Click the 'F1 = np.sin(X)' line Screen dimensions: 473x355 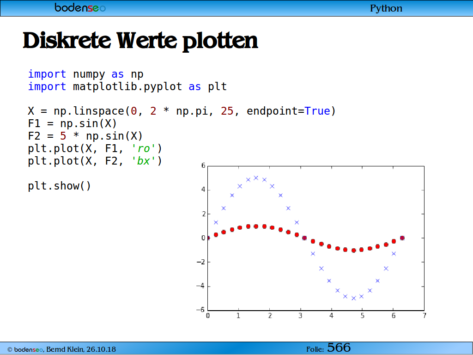(x=73, y=124)
